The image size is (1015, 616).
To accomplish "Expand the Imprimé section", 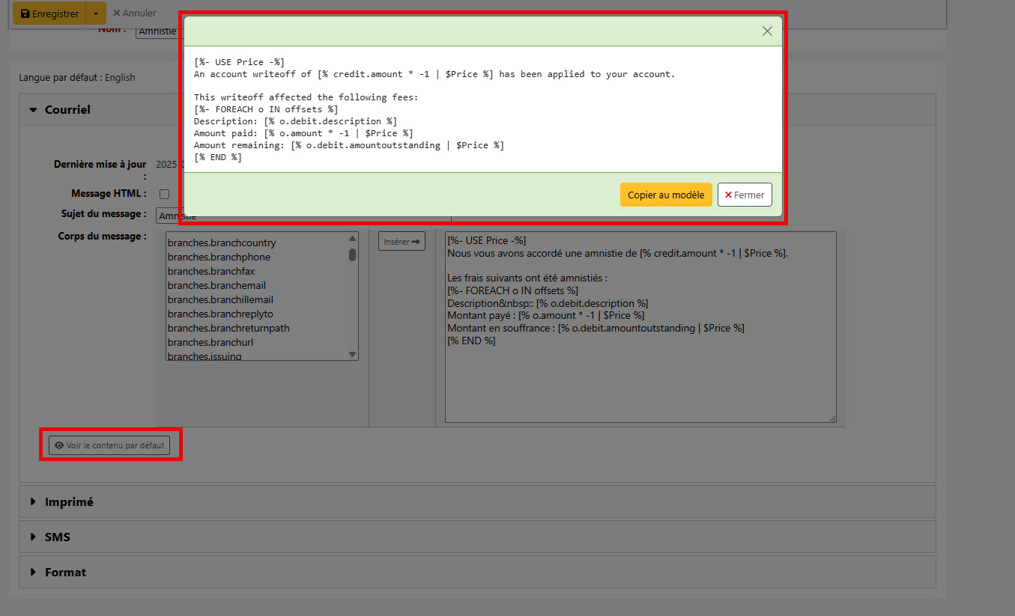I will point(68,501).
